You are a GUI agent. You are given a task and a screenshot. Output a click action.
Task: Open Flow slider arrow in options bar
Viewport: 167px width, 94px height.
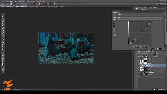(48, 4)
